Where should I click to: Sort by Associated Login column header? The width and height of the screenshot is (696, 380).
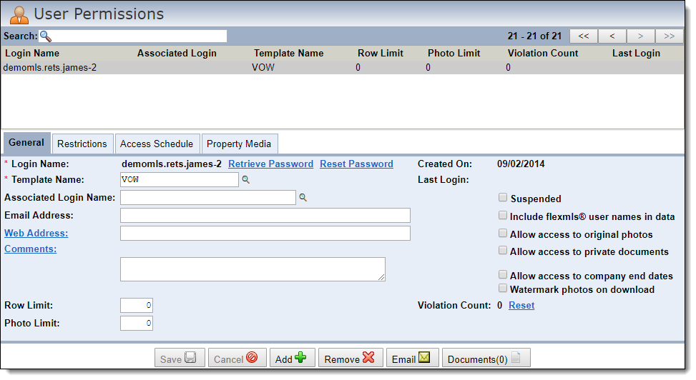[177, 53]
